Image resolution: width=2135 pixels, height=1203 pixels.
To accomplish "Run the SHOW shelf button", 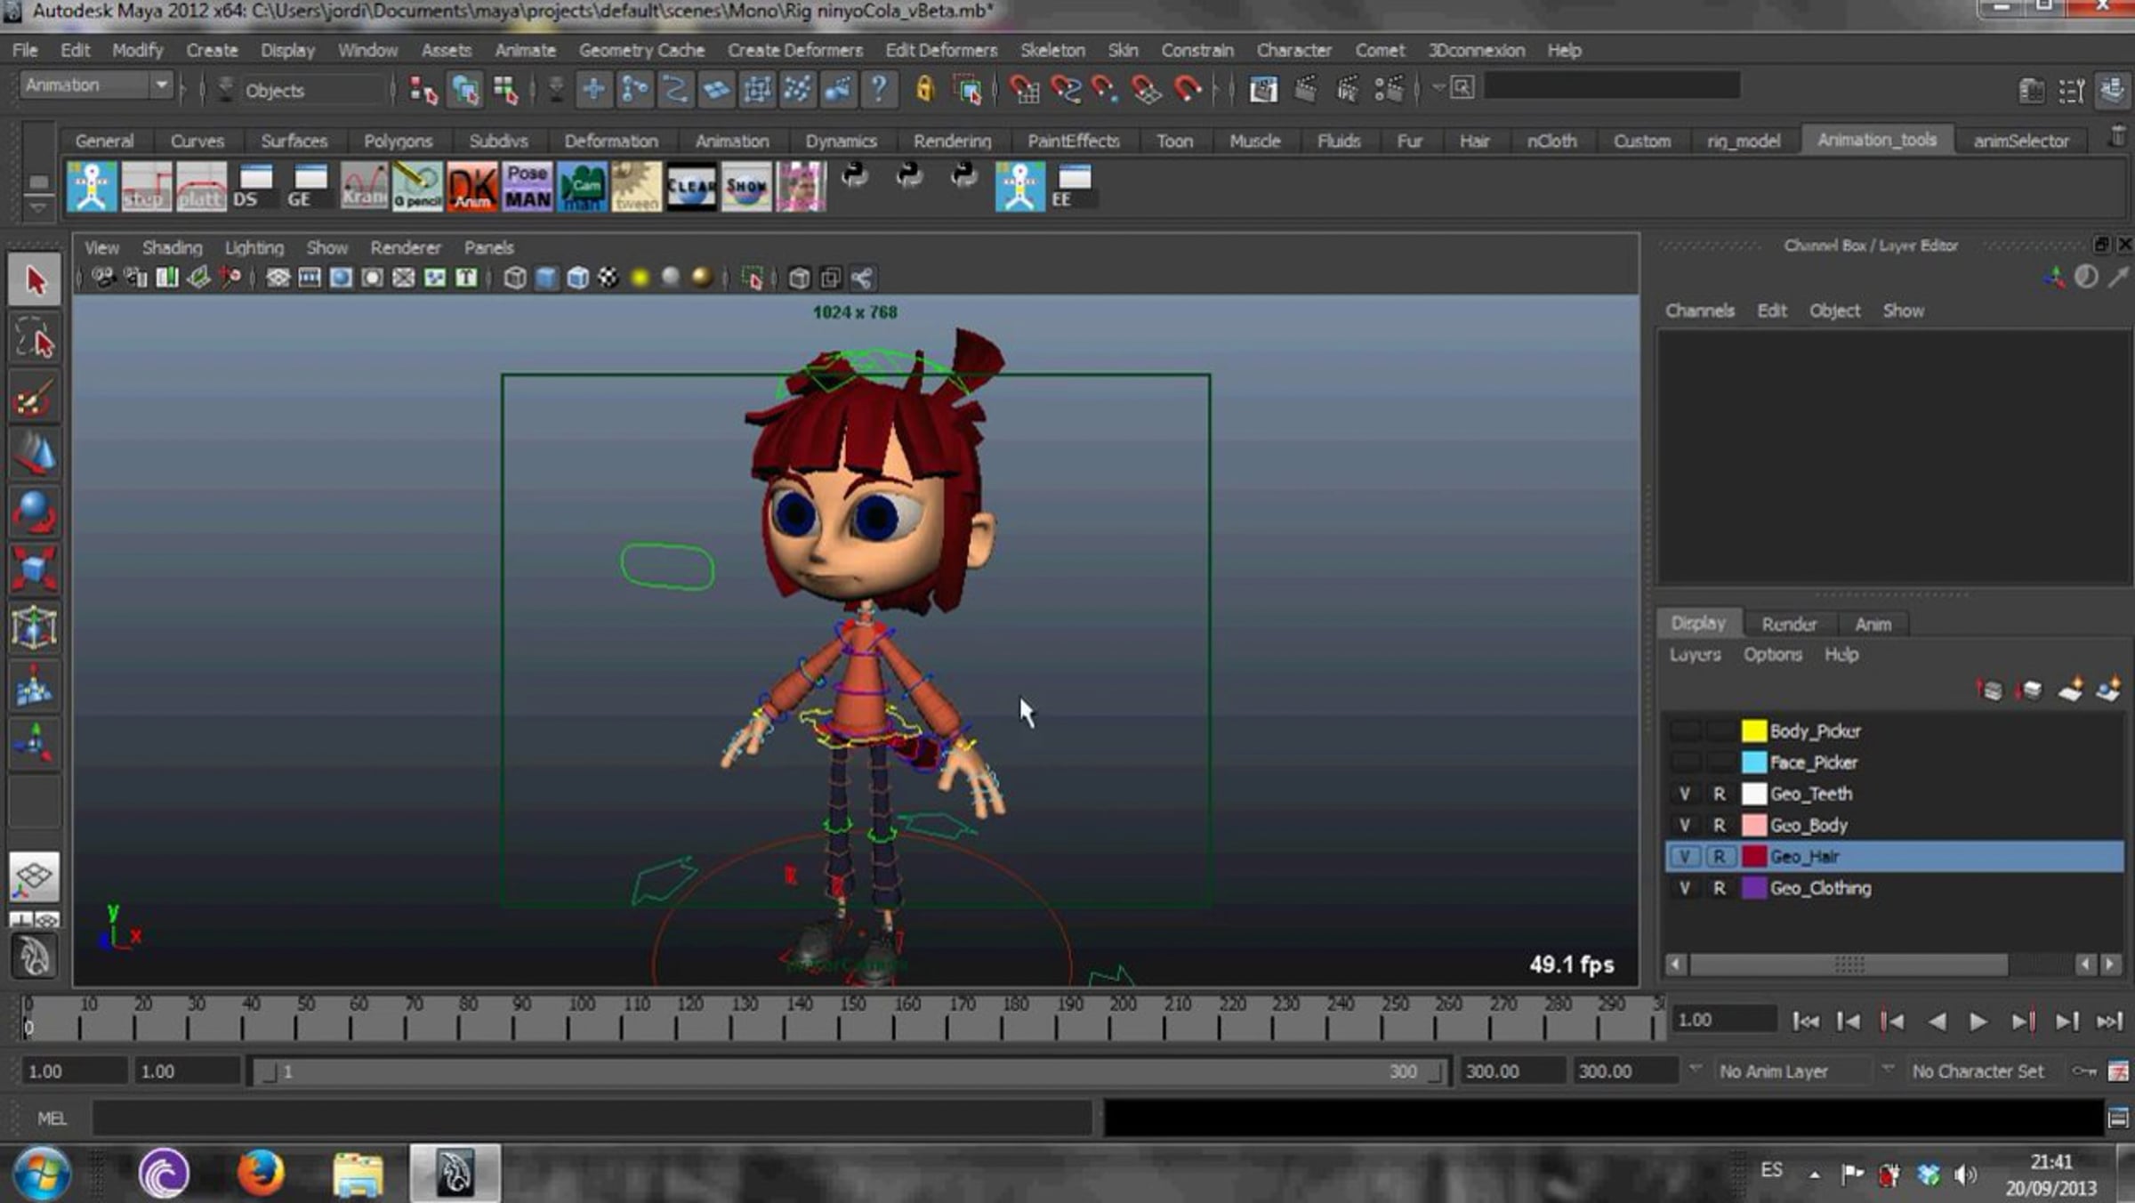I will (745, 187).
